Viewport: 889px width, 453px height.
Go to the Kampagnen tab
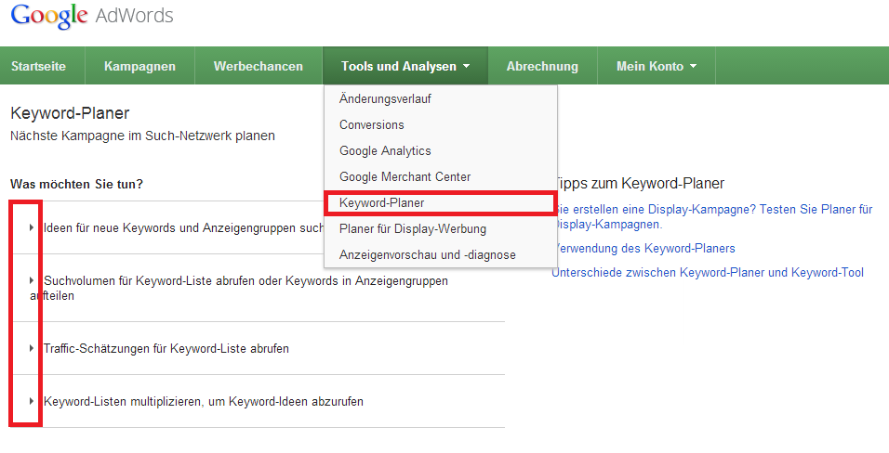point(139,66)
